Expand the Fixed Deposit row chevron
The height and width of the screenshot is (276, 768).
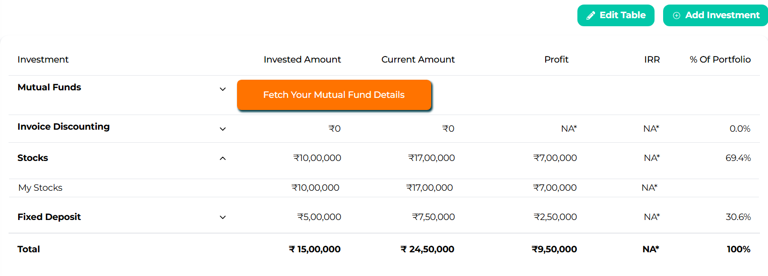pyautogui.click(x=223, y=217)
